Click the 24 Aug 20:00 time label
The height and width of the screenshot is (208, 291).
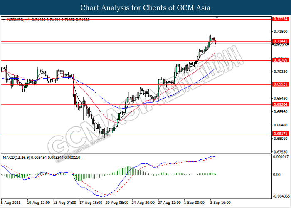[143, 203]
